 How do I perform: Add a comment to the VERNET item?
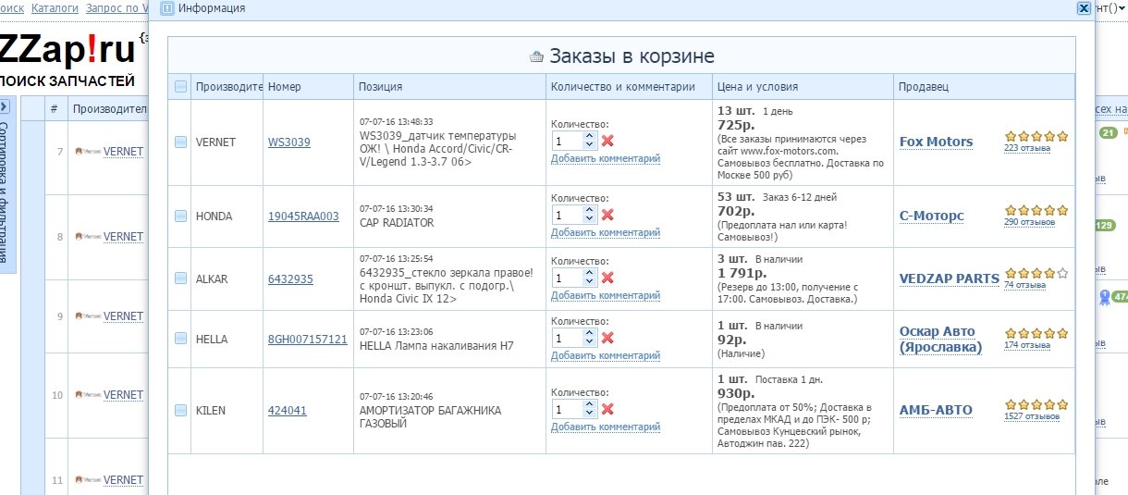[x=605, y=158]
